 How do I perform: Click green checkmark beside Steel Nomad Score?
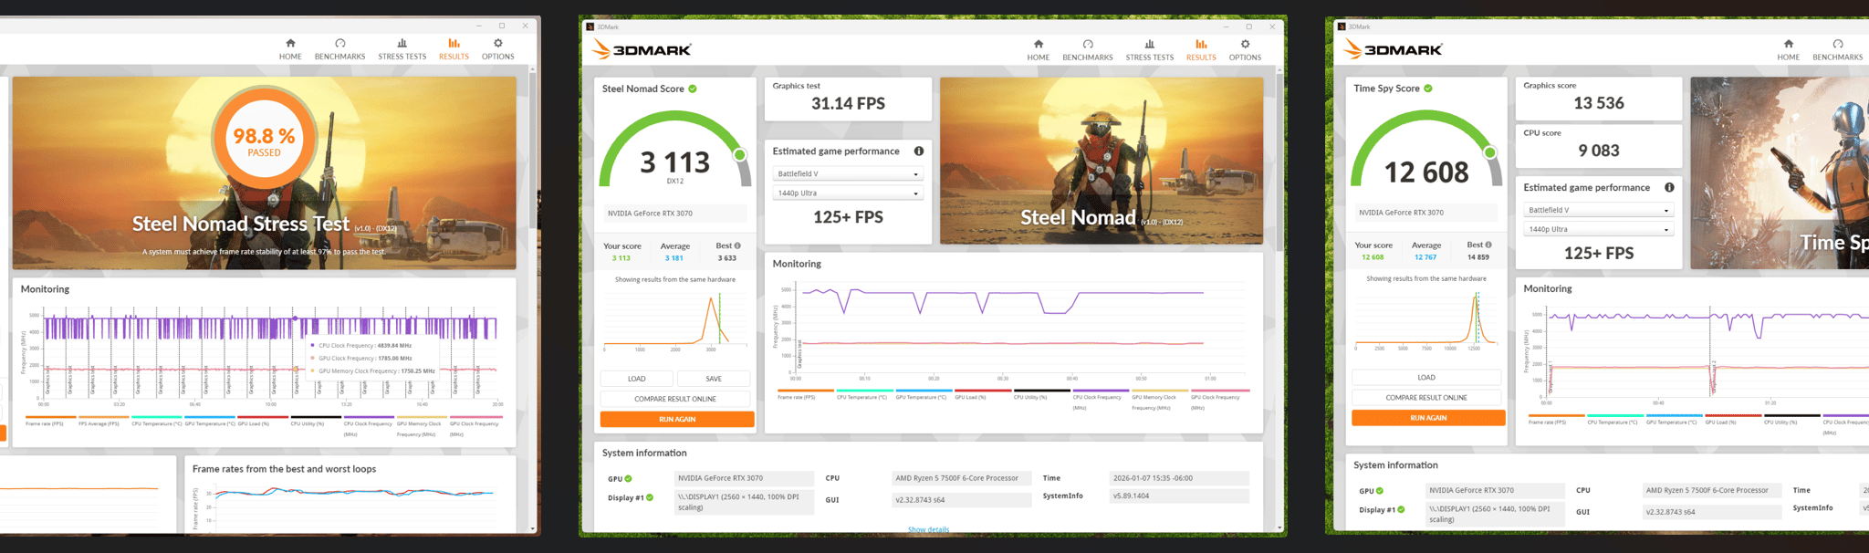(693, 89)
